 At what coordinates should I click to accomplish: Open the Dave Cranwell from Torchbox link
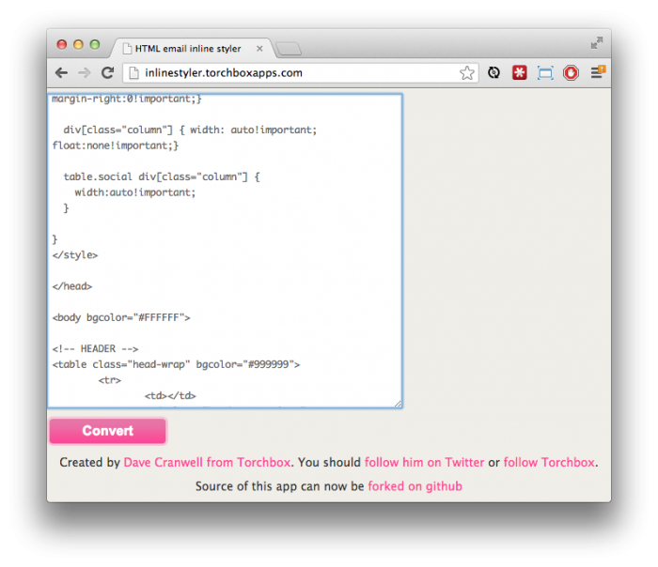(208, 462)
